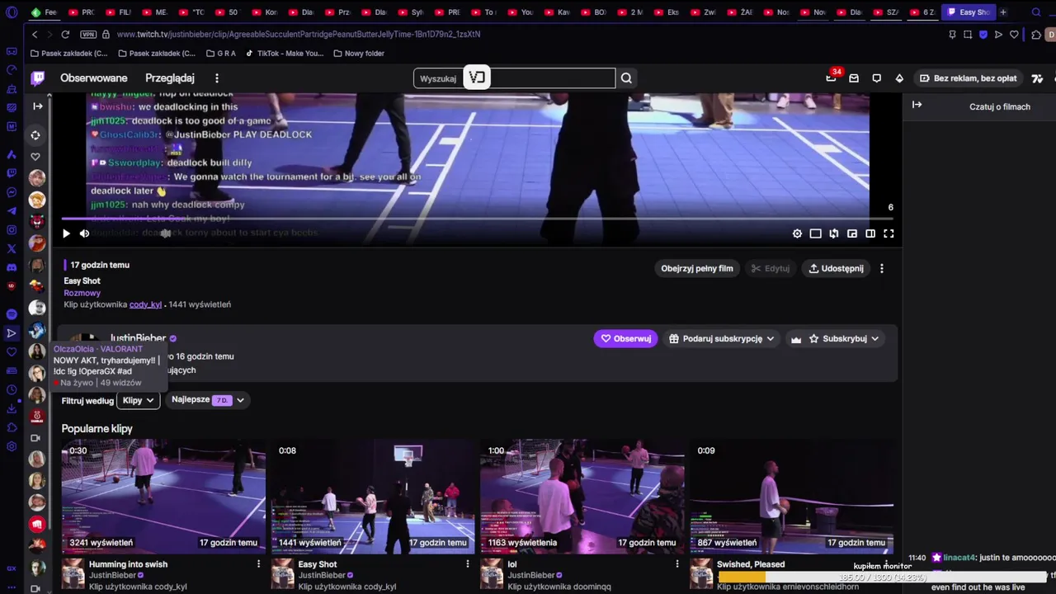
Task: Click the tab search magnifier in tab bar
Action: coord(1035,12)
